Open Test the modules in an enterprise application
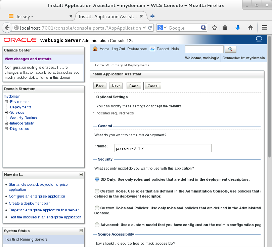 tap(45, 217)
